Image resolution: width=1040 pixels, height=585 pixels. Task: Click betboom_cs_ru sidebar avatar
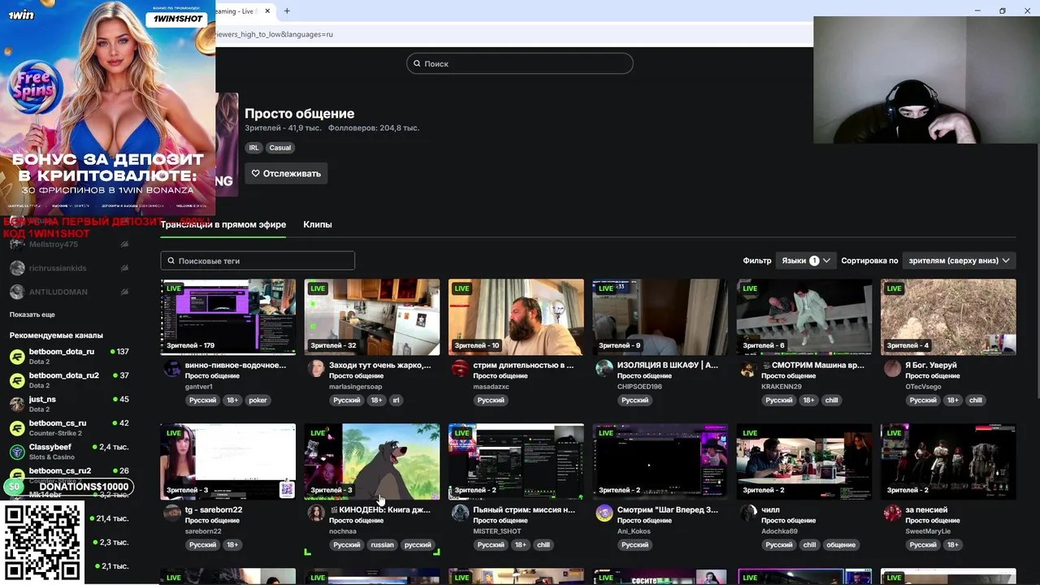click(x=17, y=428)
